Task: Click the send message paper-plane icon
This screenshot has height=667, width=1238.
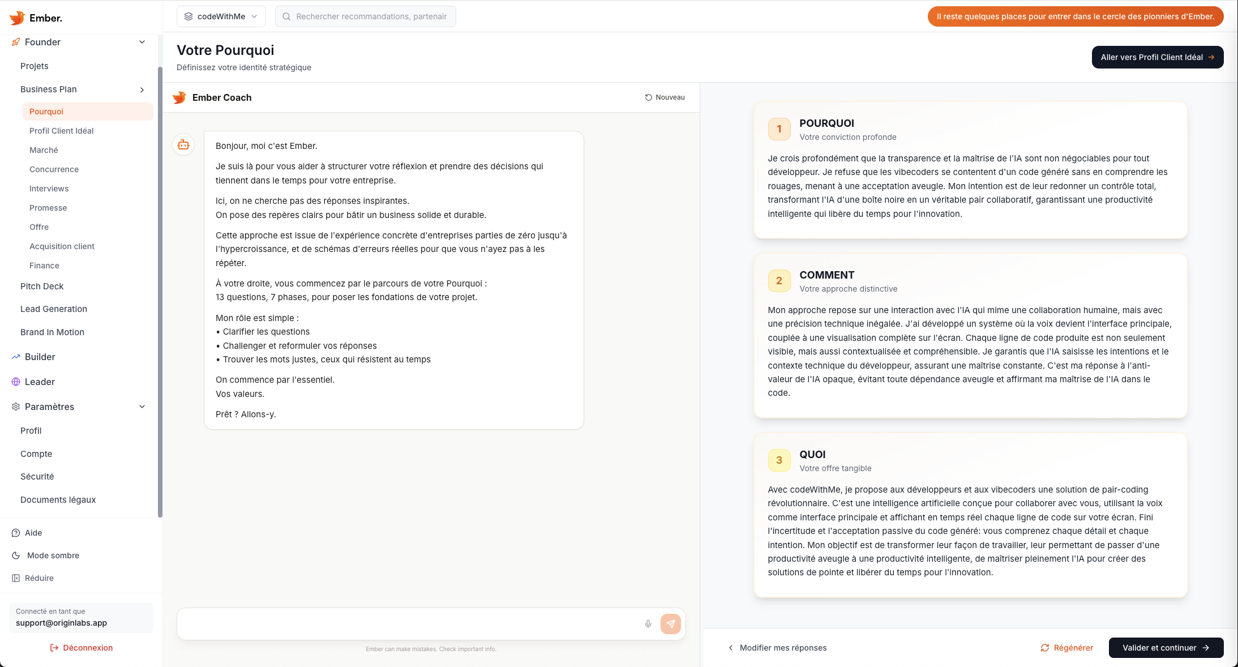Action: click(x=671, y=623)
